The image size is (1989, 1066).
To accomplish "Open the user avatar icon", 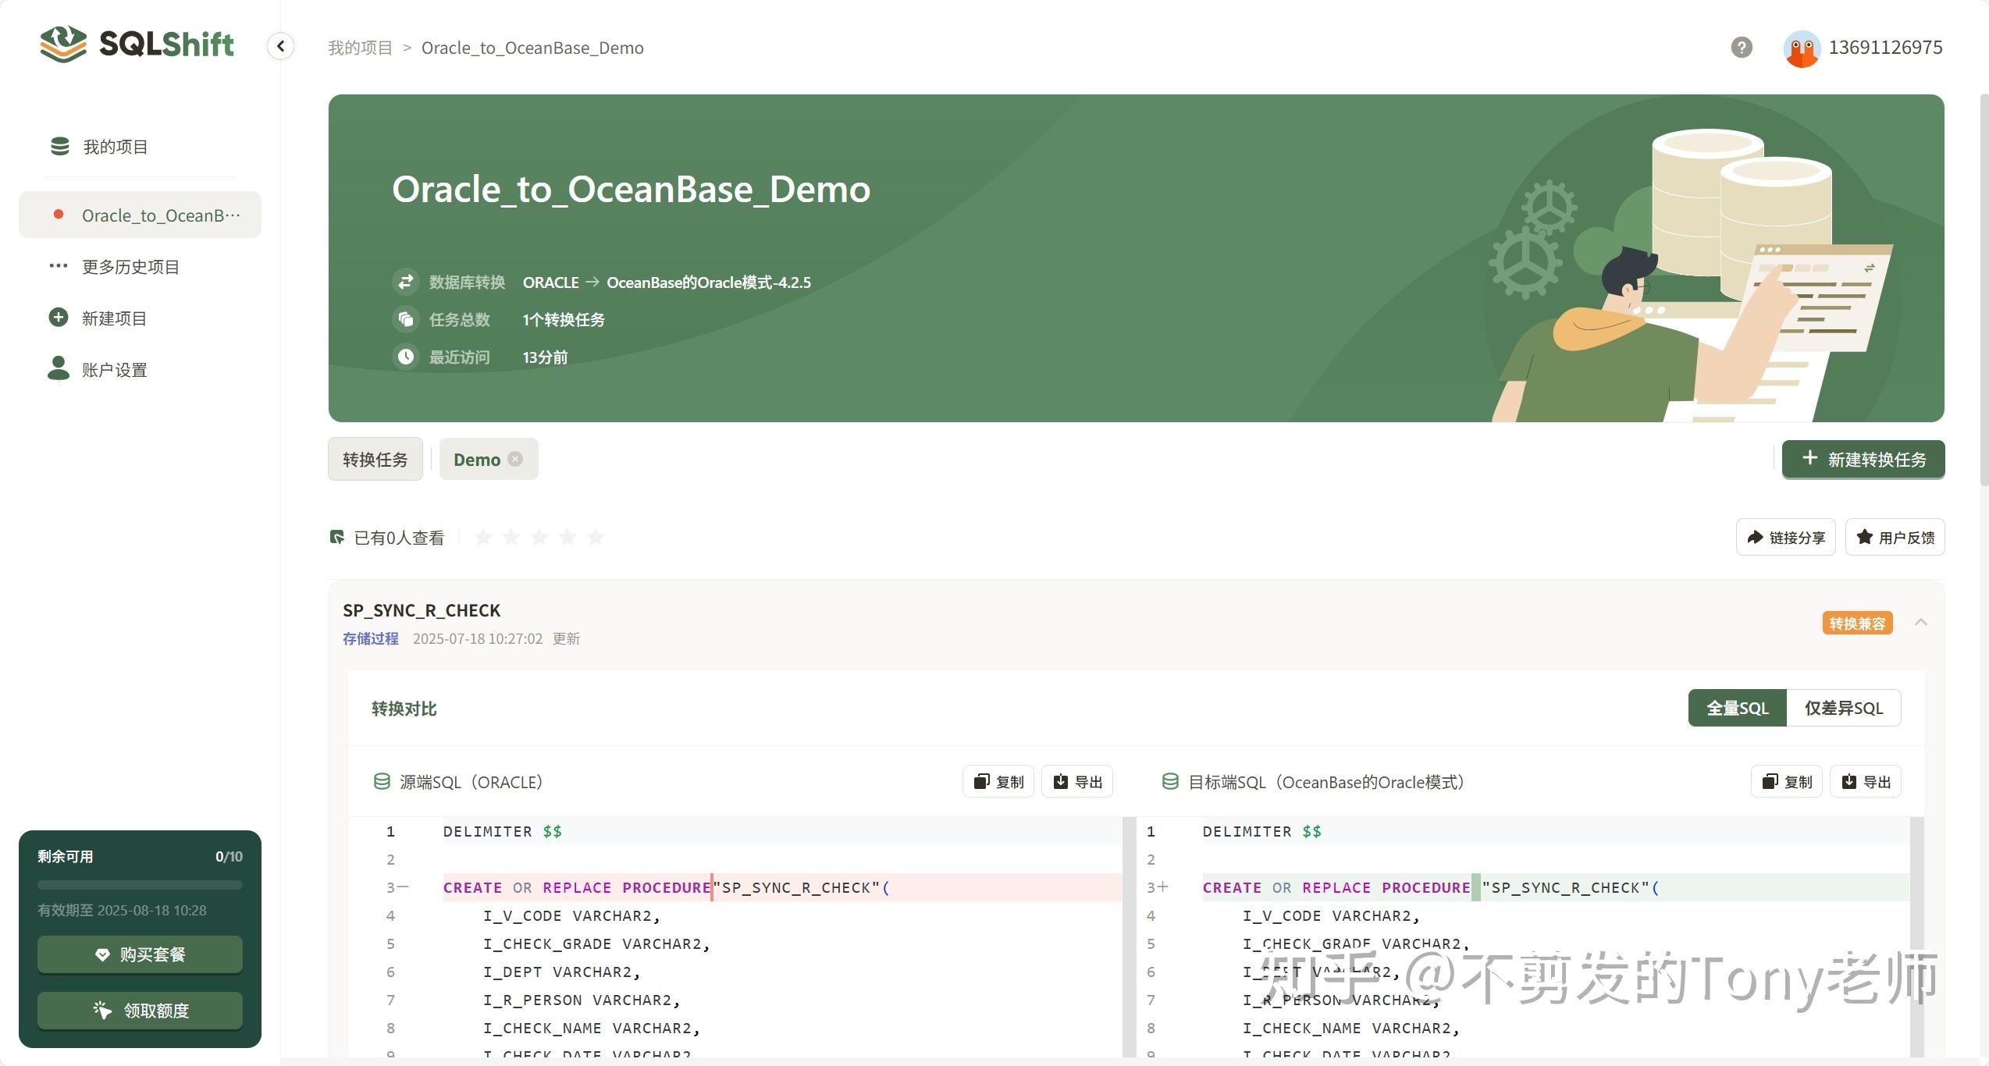I will (x=1802, y=48).
